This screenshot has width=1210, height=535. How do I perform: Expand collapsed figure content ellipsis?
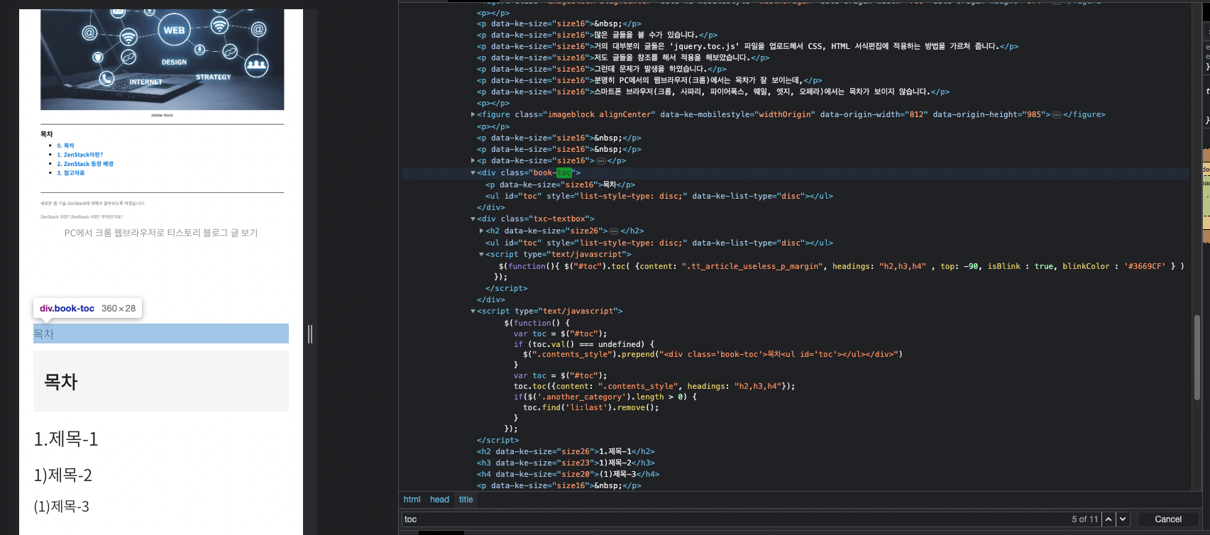pyautogui.click(x=1057, y=115)
